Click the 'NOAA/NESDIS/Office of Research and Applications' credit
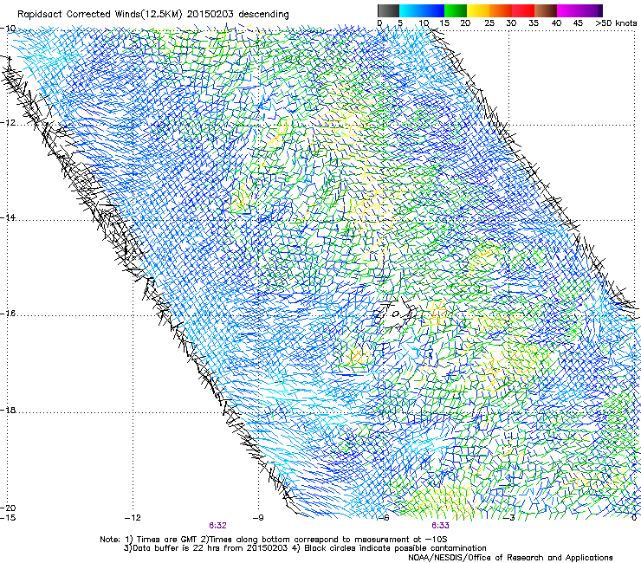Screen dimensions: 641x563 (x=510, y=558)
